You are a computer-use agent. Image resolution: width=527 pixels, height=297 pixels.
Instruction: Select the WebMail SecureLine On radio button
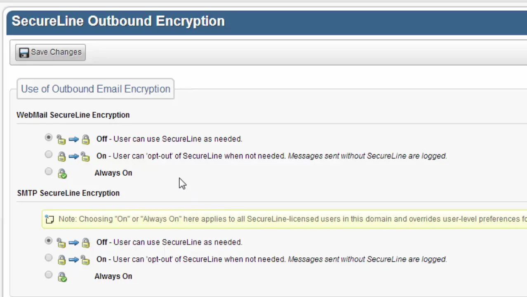click(49, 155)
